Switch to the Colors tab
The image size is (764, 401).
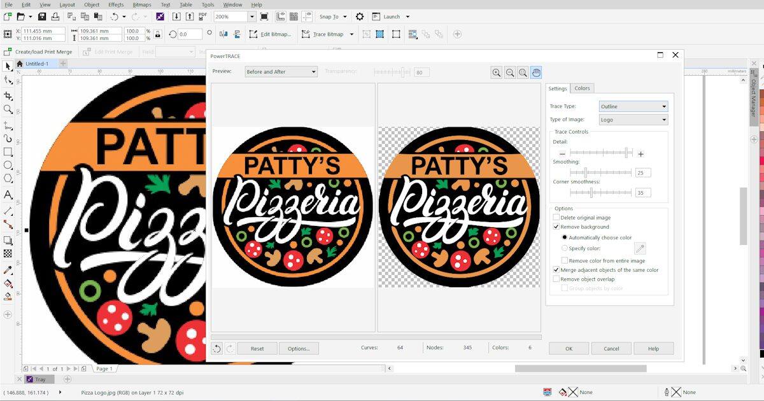coord(581,88)
